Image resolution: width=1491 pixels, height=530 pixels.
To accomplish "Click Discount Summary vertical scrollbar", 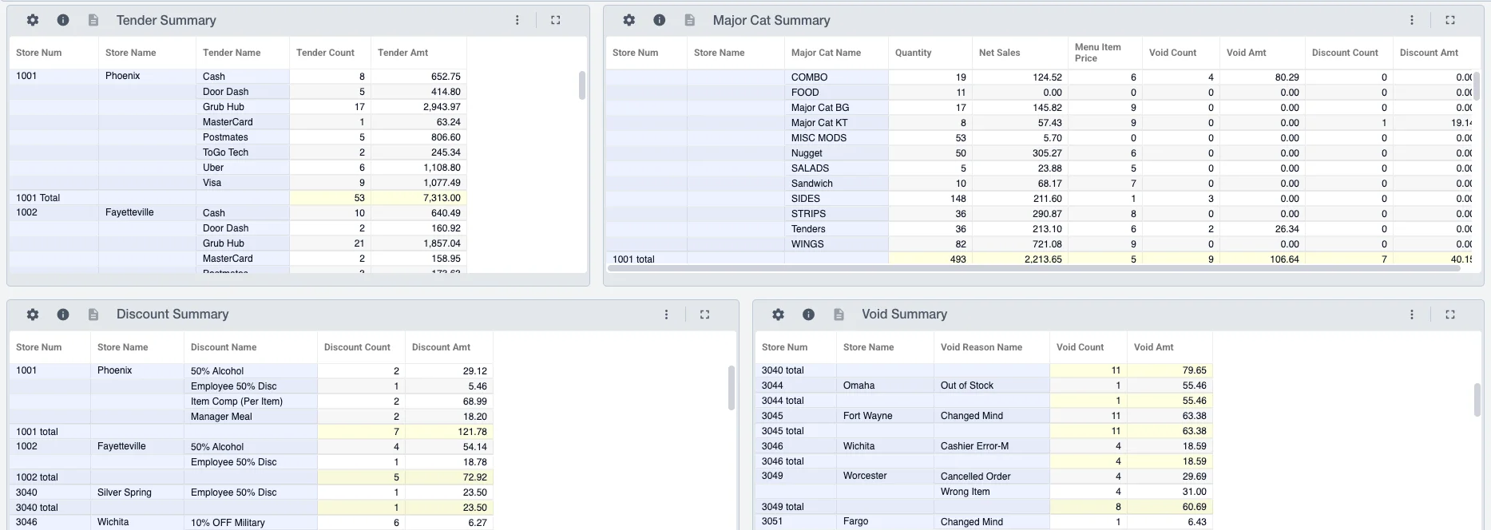I will pos(732,388).
